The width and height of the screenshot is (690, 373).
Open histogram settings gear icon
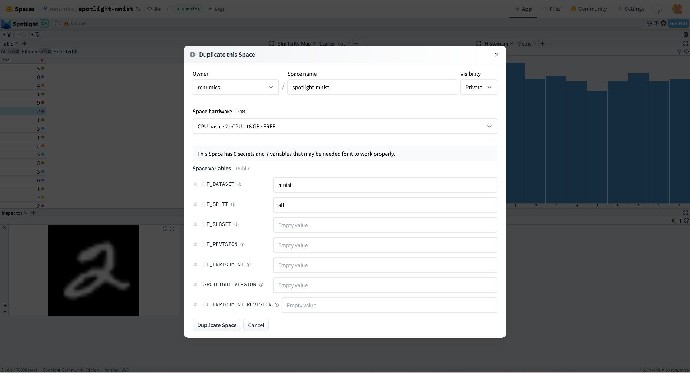pos(686,52)
